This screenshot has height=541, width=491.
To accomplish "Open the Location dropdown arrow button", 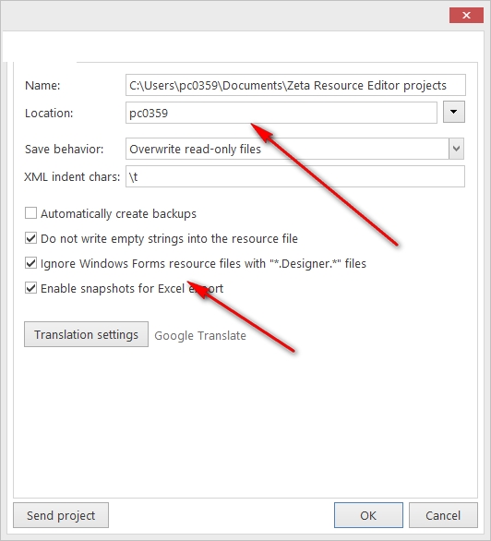I will click(454, 112).
